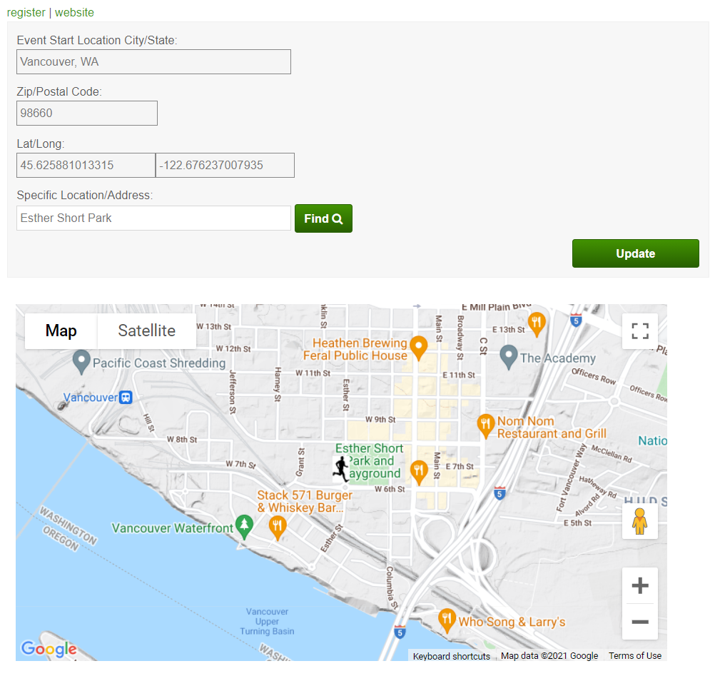The width and height of the screenshot is (715, 686).
Task: Click the Pacific Coast Shredding map pin
Action: tap(81, 362)
